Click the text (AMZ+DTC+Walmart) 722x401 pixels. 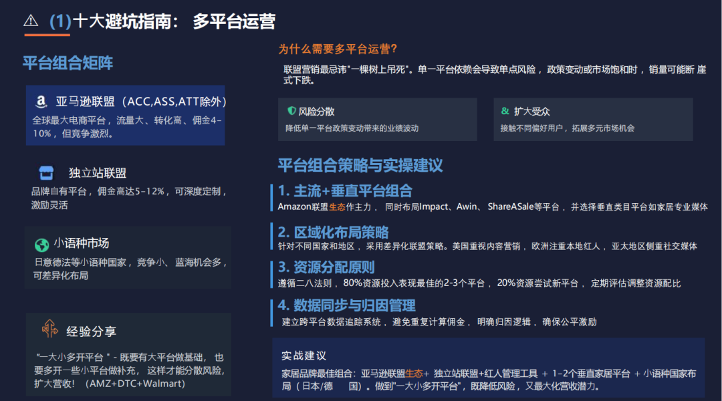pyautogui.click(x=135, y=384)
